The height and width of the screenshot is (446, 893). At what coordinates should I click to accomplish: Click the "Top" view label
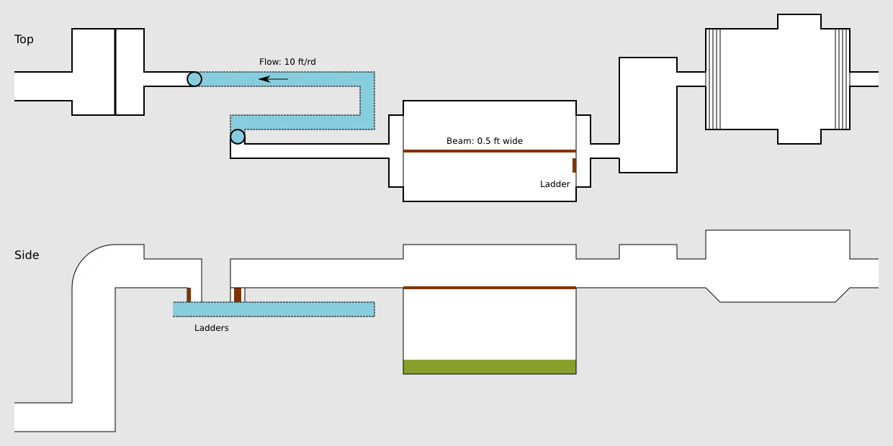point(24,40)
